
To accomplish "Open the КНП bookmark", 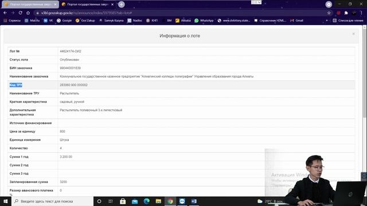I will pos(152,21).
